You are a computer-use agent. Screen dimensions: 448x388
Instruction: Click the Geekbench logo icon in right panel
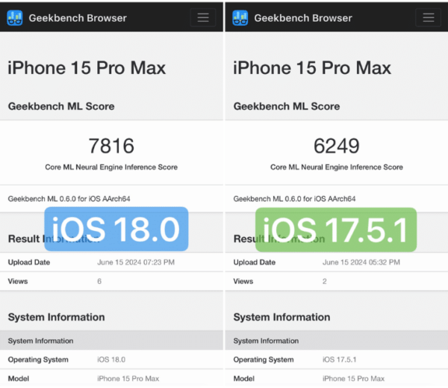(240, 18)
